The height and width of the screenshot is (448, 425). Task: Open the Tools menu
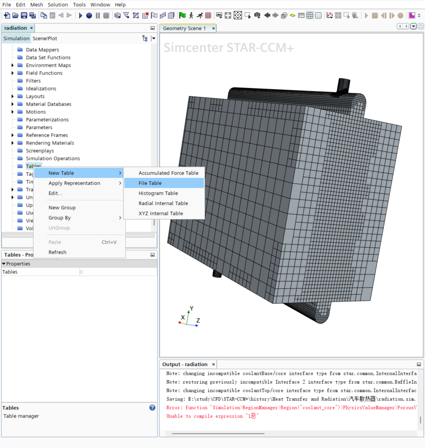[x=79, y=5]
